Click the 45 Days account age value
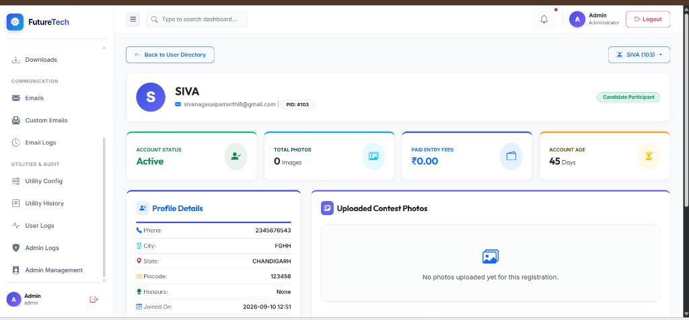 (562, 161)
